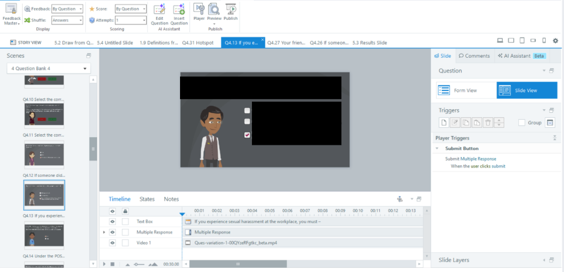Switch to desktop preview device icon
Viewport: 564px width, 272px height.
click(500, 41)
